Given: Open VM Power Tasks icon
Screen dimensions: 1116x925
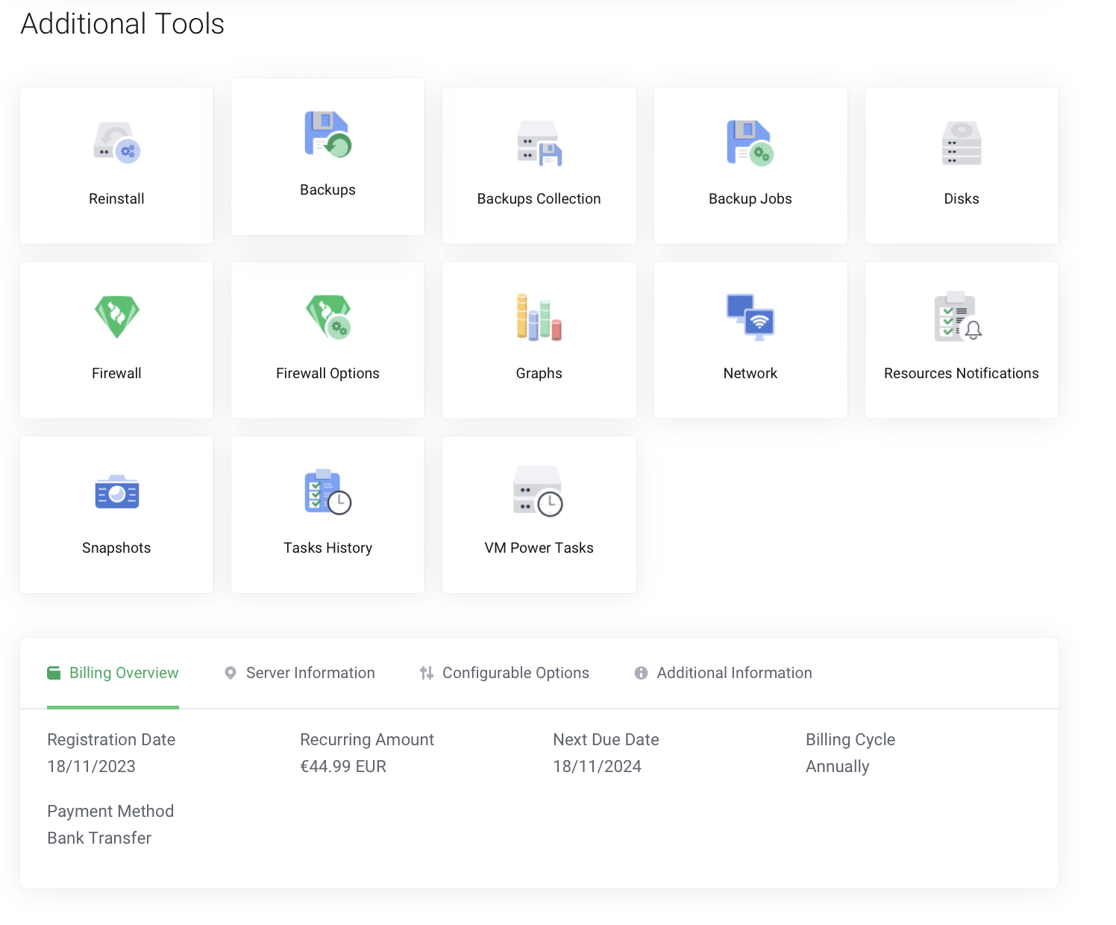Looking at the screenshot, I should (x=538, y=492).
